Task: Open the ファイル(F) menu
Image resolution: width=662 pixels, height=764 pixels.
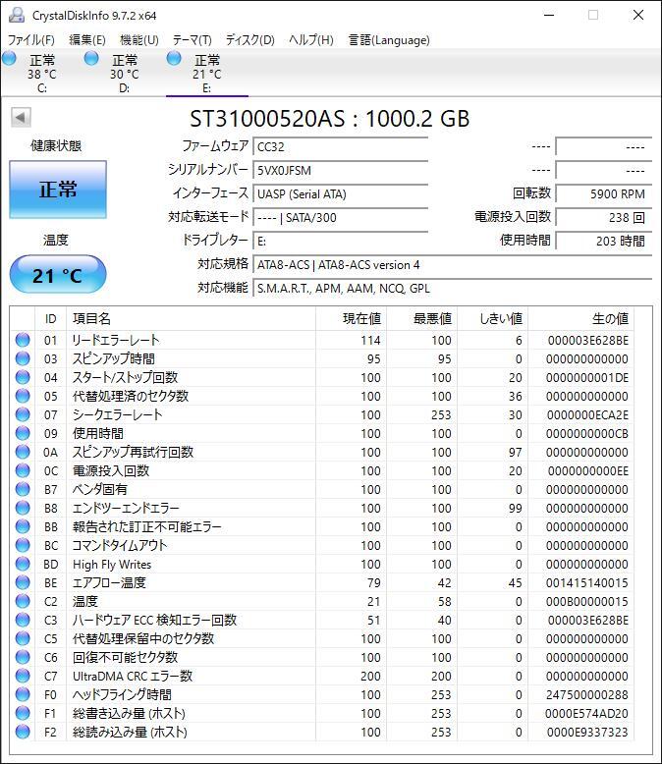Action: 30,39
